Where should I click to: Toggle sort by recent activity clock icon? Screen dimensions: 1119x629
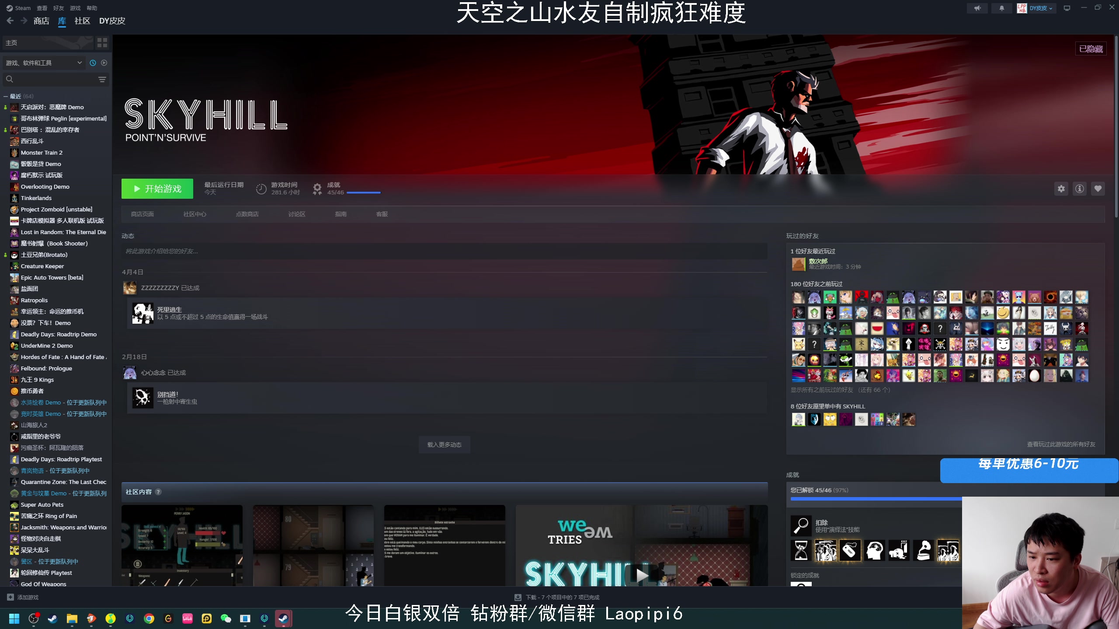pyautogui.click(x=93, y=63)
